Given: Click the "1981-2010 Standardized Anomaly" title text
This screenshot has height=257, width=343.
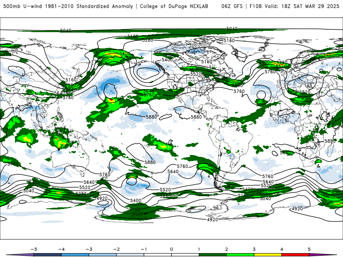Looking at the screenshot, I should [x=89, y=6].
